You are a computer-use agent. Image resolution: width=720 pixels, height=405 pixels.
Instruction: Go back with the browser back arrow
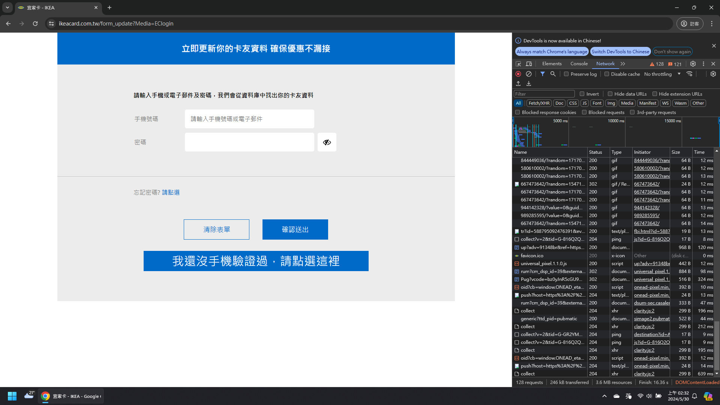point(8,23)
